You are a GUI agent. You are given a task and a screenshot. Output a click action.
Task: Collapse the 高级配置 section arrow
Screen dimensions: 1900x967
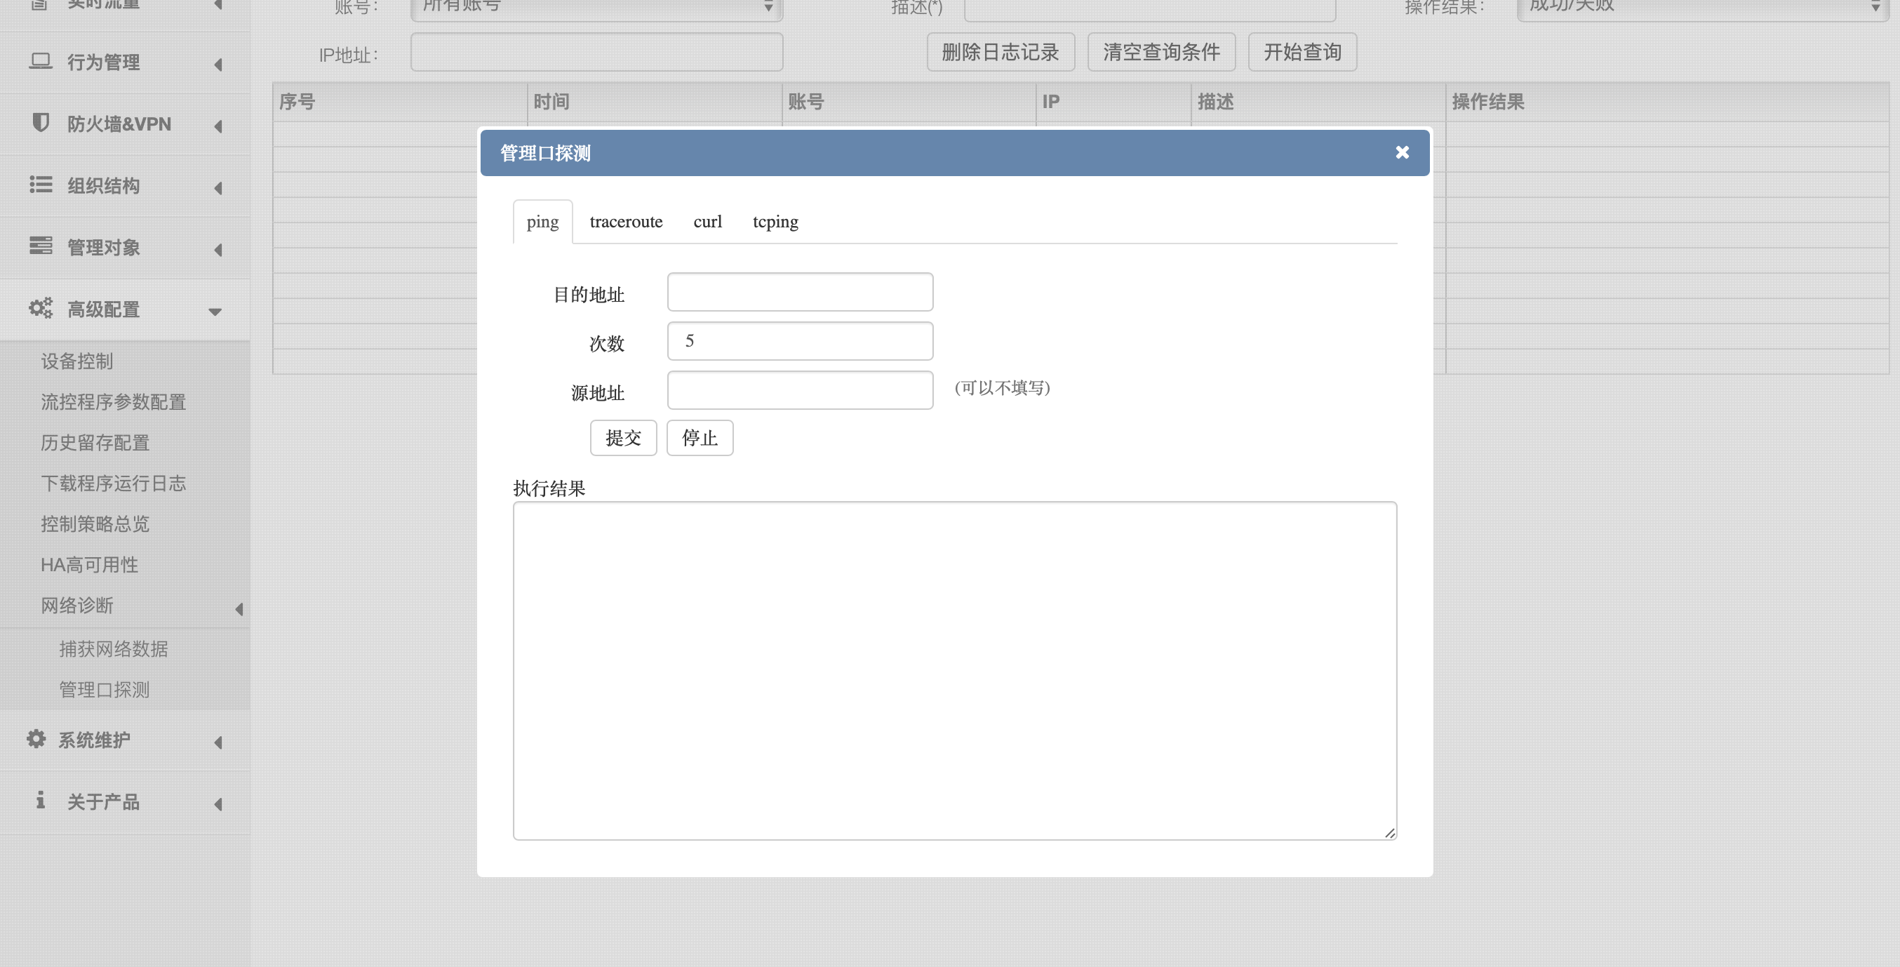pos(215,312)
